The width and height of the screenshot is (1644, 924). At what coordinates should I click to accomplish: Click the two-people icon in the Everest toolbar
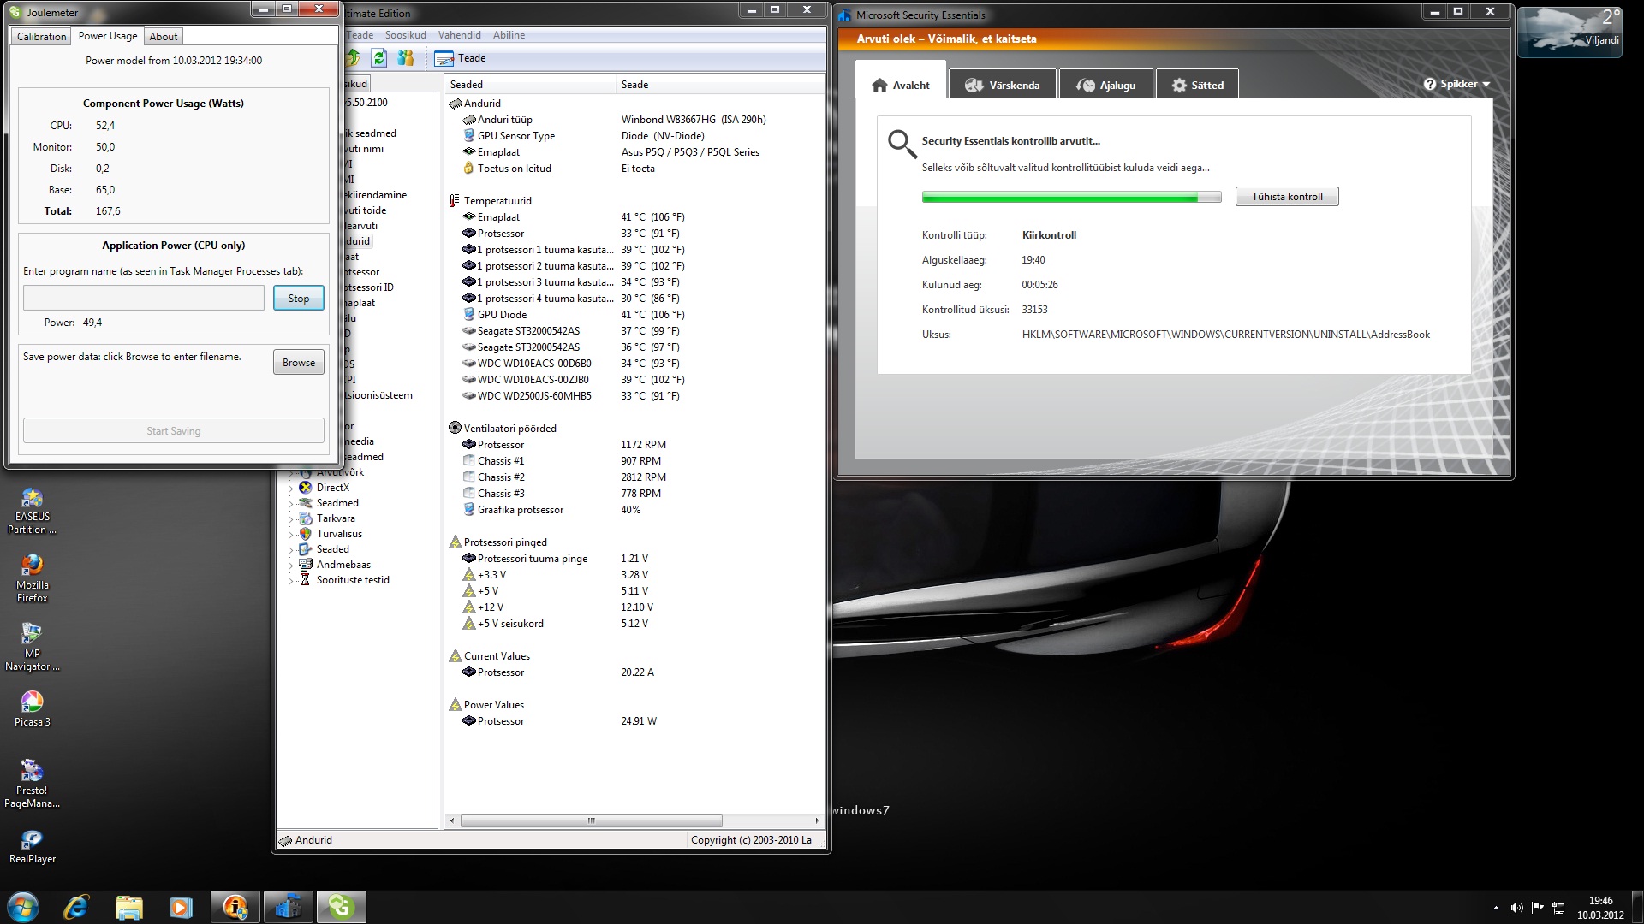point(406,58)
